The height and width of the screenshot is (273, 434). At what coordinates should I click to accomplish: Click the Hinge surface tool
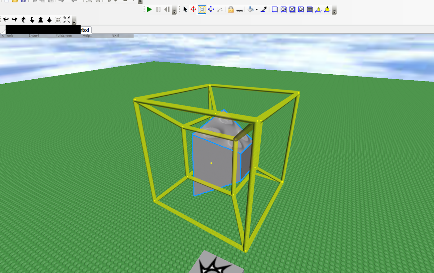tap(318, 10)
